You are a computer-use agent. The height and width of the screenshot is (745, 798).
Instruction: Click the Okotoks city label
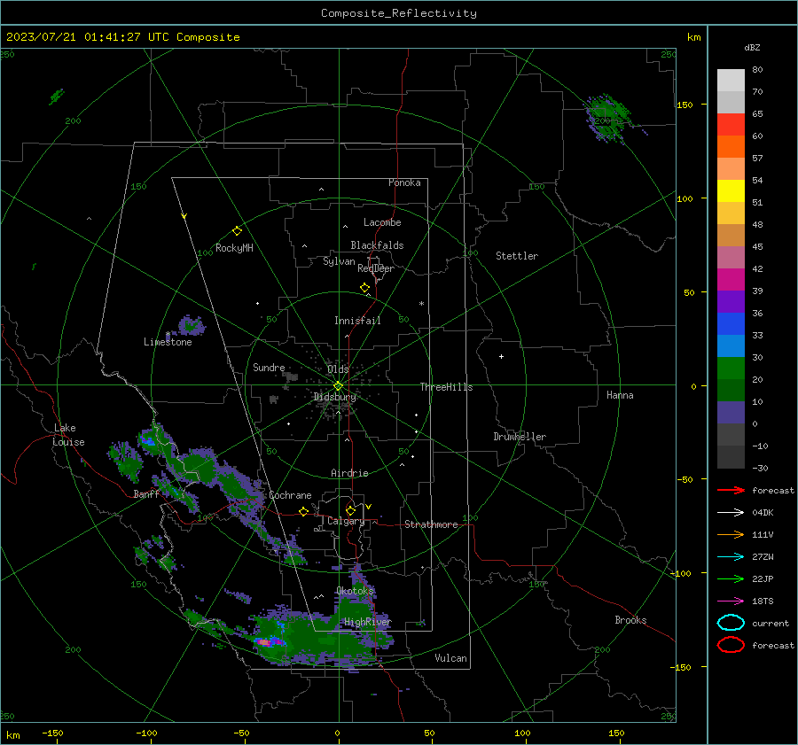[355, 591]
